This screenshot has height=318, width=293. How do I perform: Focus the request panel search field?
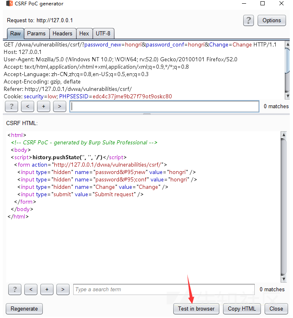pos(164,106)
